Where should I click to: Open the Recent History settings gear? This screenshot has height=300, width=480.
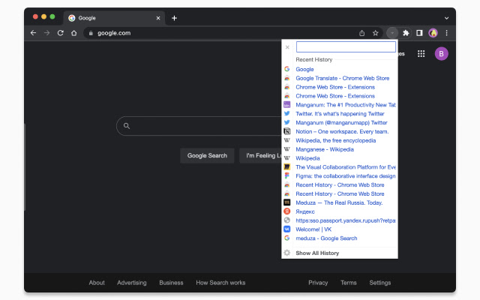pyautogui.click(x=286, y=253)
